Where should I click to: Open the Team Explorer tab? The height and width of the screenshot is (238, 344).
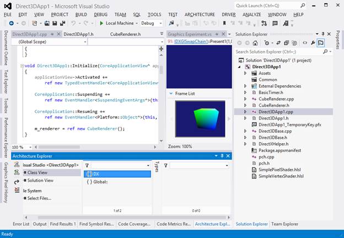[284, 224]
